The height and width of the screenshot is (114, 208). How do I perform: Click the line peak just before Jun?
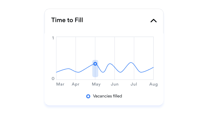click(110, 64)
